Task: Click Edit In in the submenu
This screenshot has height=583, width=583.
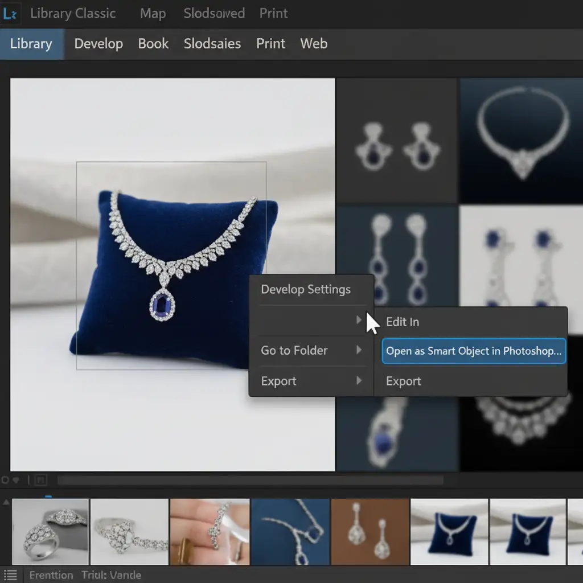Action: [x=403, y=322]
